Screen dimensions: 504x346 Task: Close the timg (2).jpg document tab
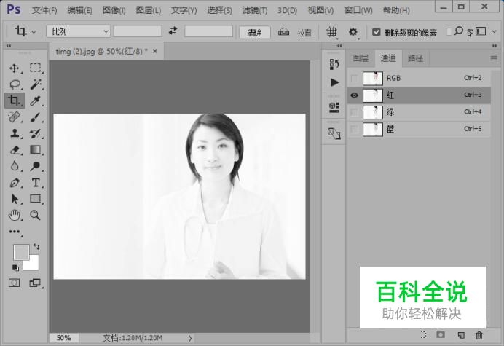(155, 51)
